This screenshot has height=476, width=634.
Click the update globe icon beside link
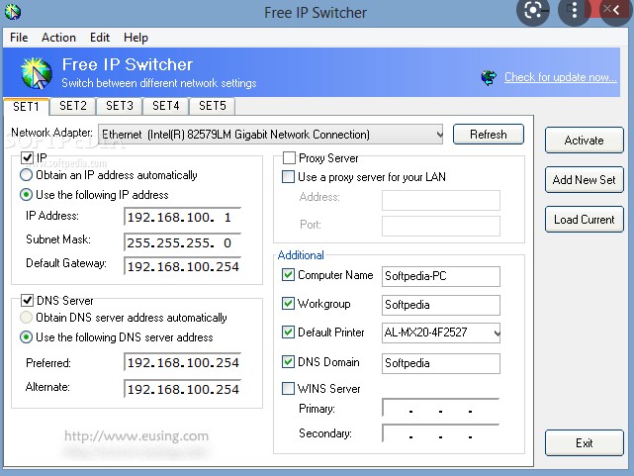coord(489,77)
